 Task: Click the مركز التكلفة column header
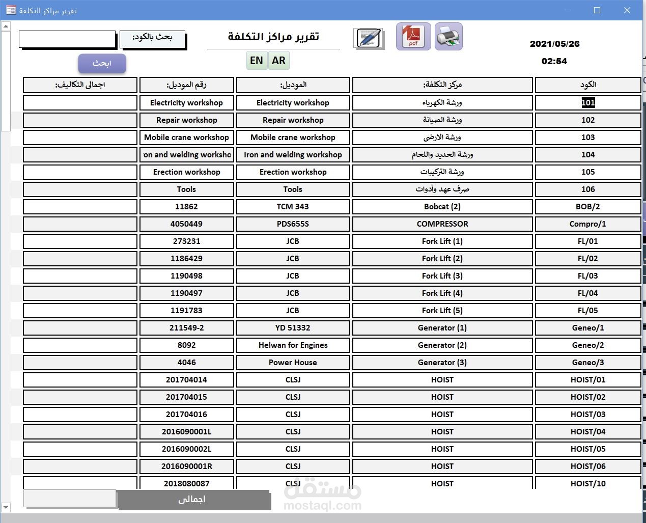click(442, 85)
